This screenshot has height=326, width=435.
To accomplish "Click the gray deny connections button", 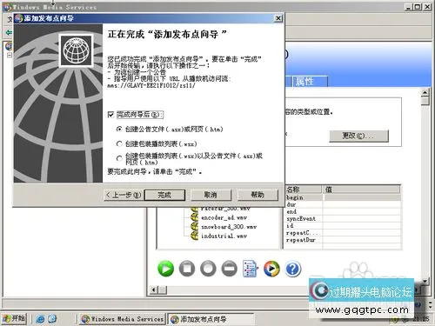I will (229, 269).
